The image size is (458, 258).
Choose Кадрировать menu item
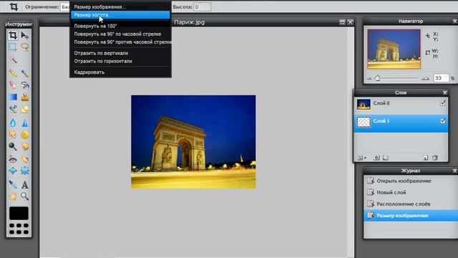(120, 72)
